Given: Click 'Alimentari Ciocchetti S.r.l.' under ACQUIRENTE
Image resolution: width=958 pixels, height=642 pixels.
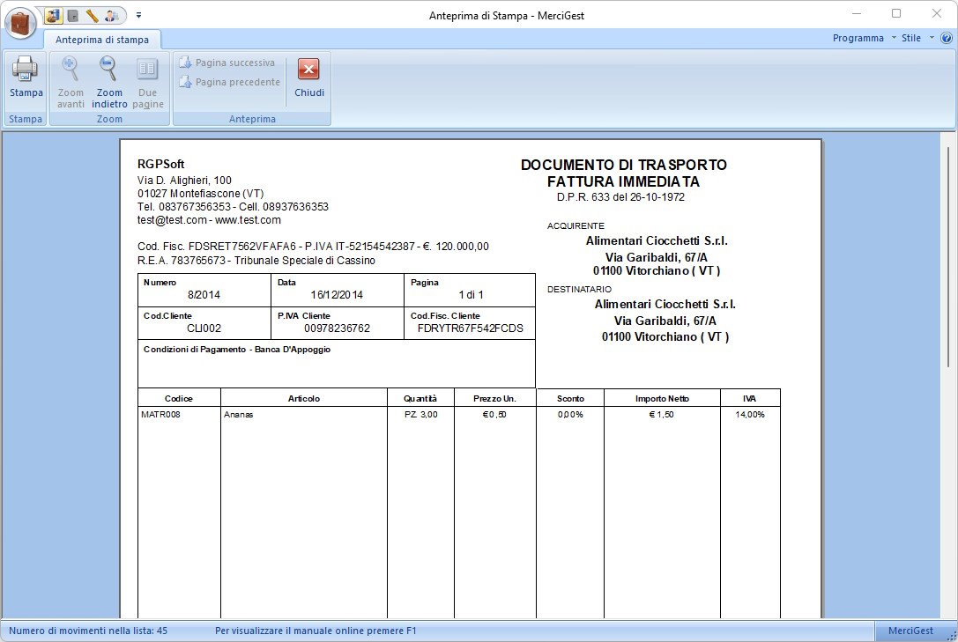Looking at the screenshot, I should point(657,241).
